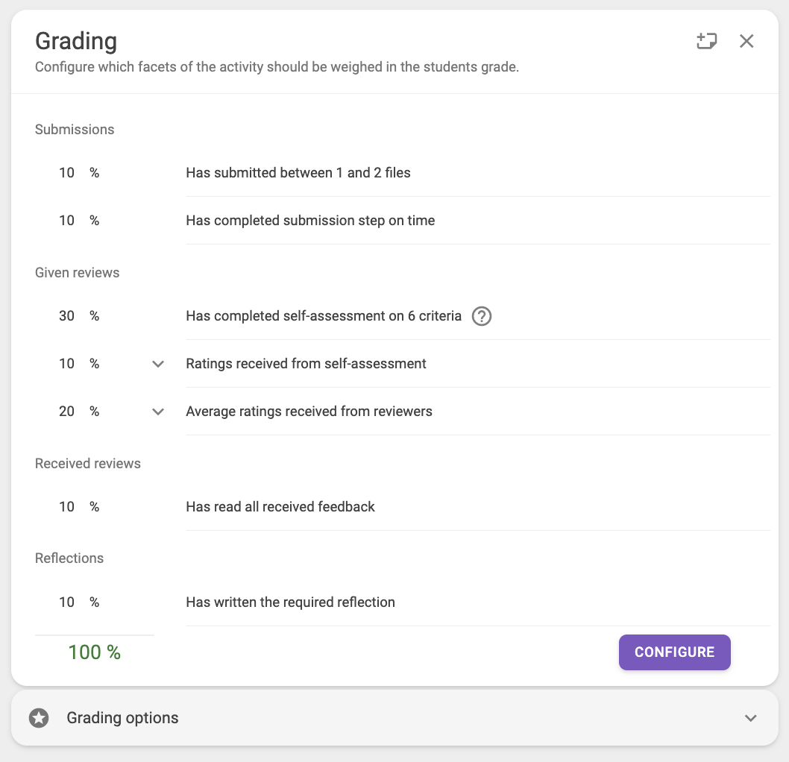The height and width of the screenshot is (762, 789).
Task: Edit the 20 percent reviewers rating weight
Action: pyautogui.click(x=67, y=412)
